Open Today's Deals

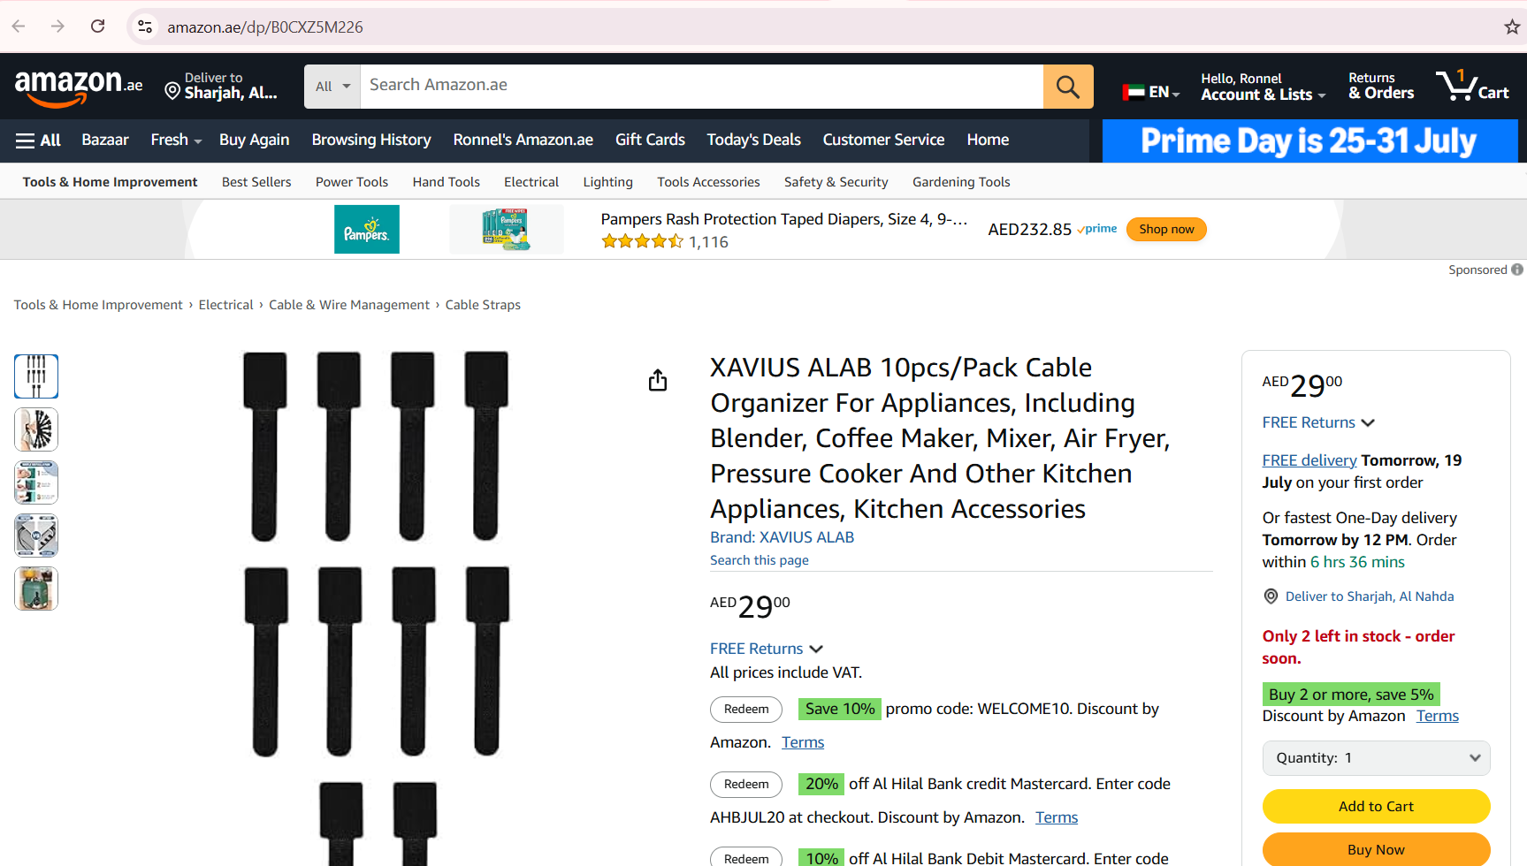tap(753, 140)
